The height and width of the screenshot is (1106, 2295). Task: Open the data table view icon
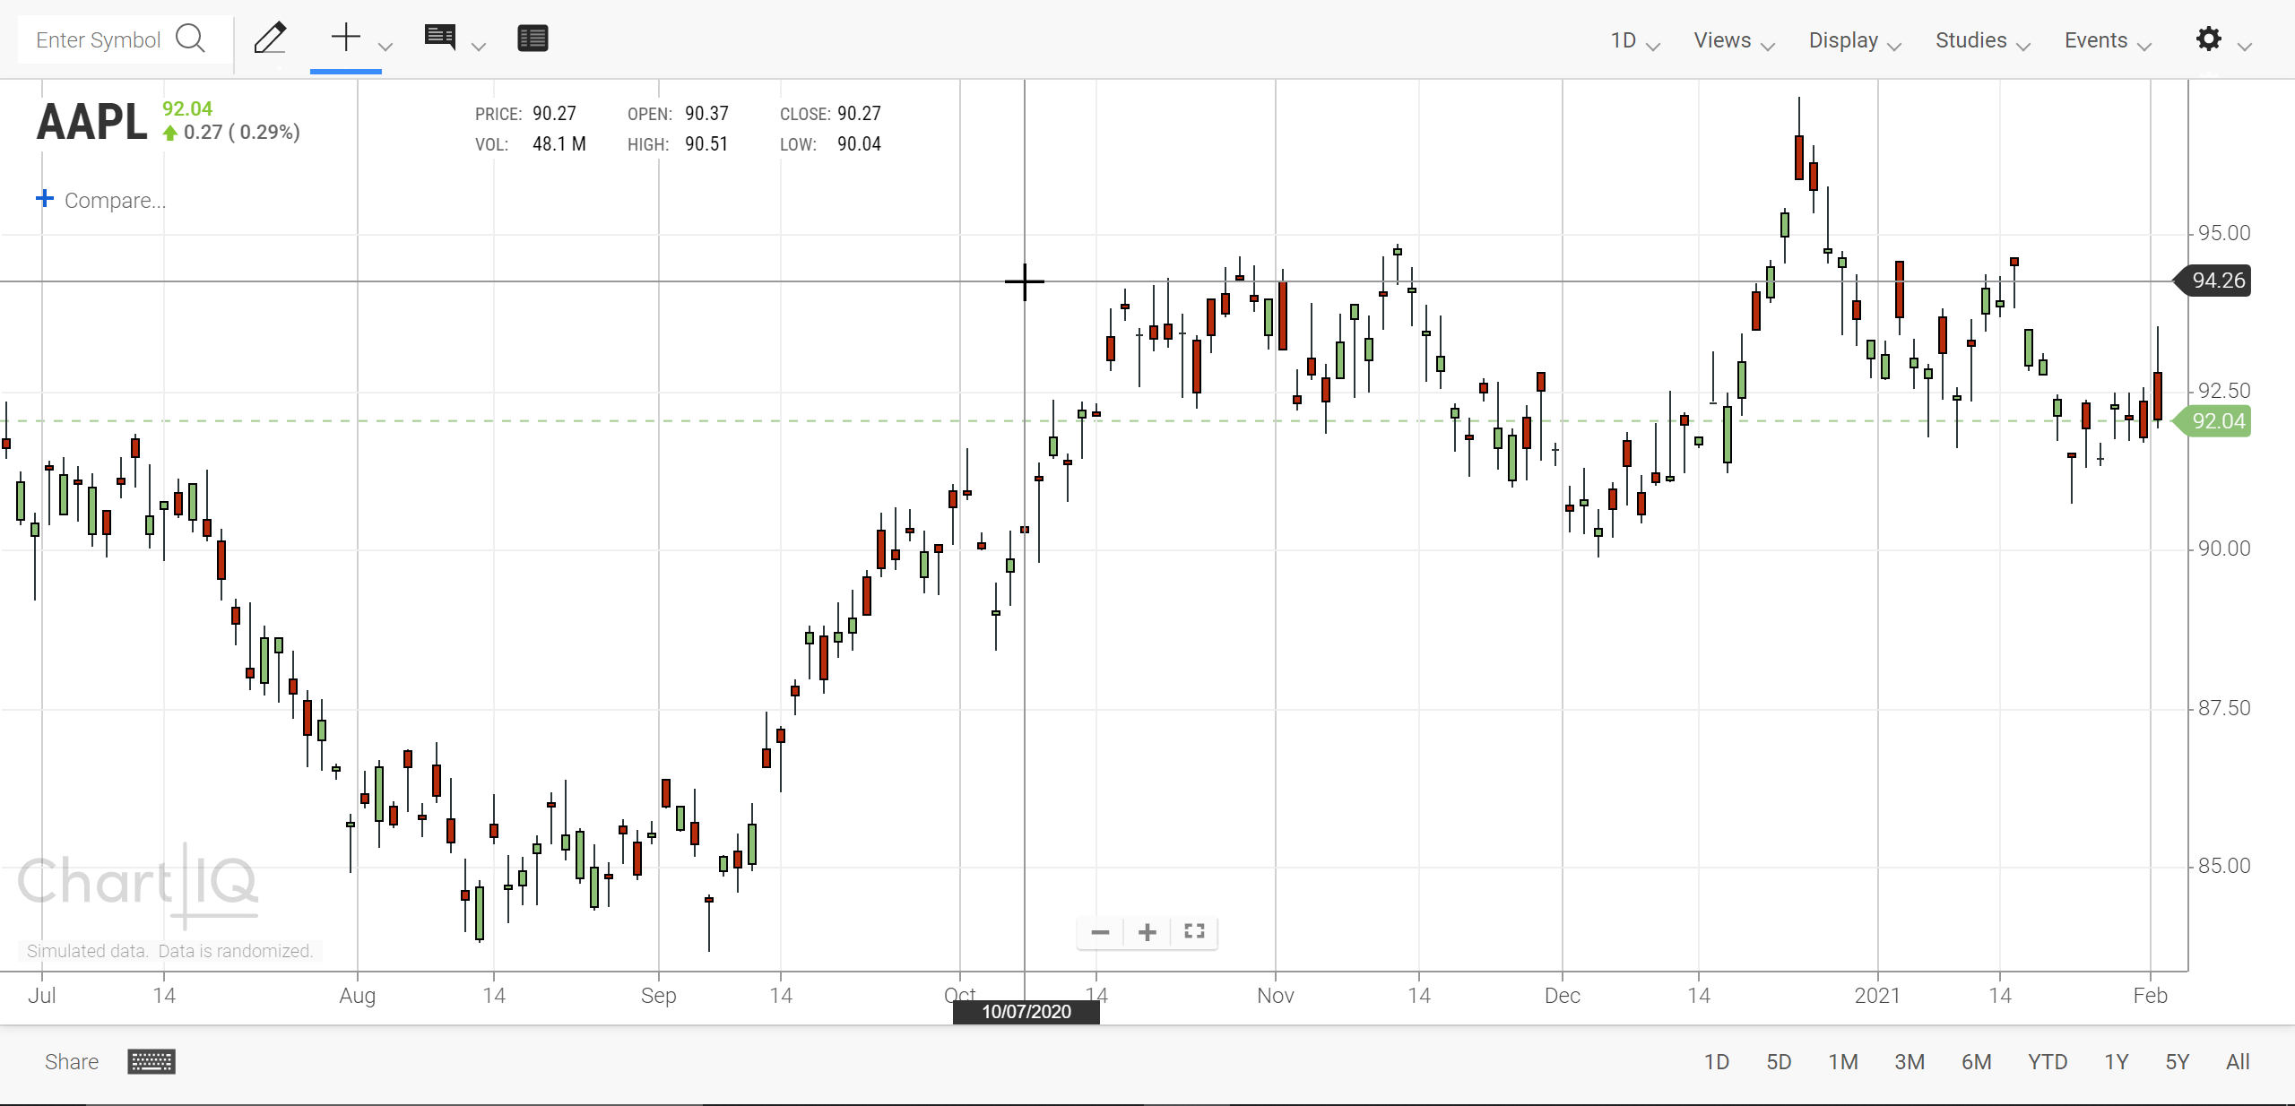[533, 39]
